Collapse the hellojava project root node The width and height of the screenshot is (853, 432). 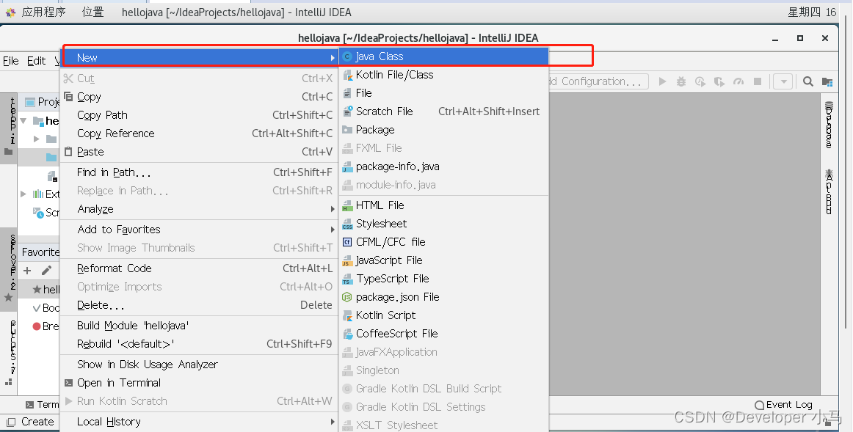(x=24, y=120)
